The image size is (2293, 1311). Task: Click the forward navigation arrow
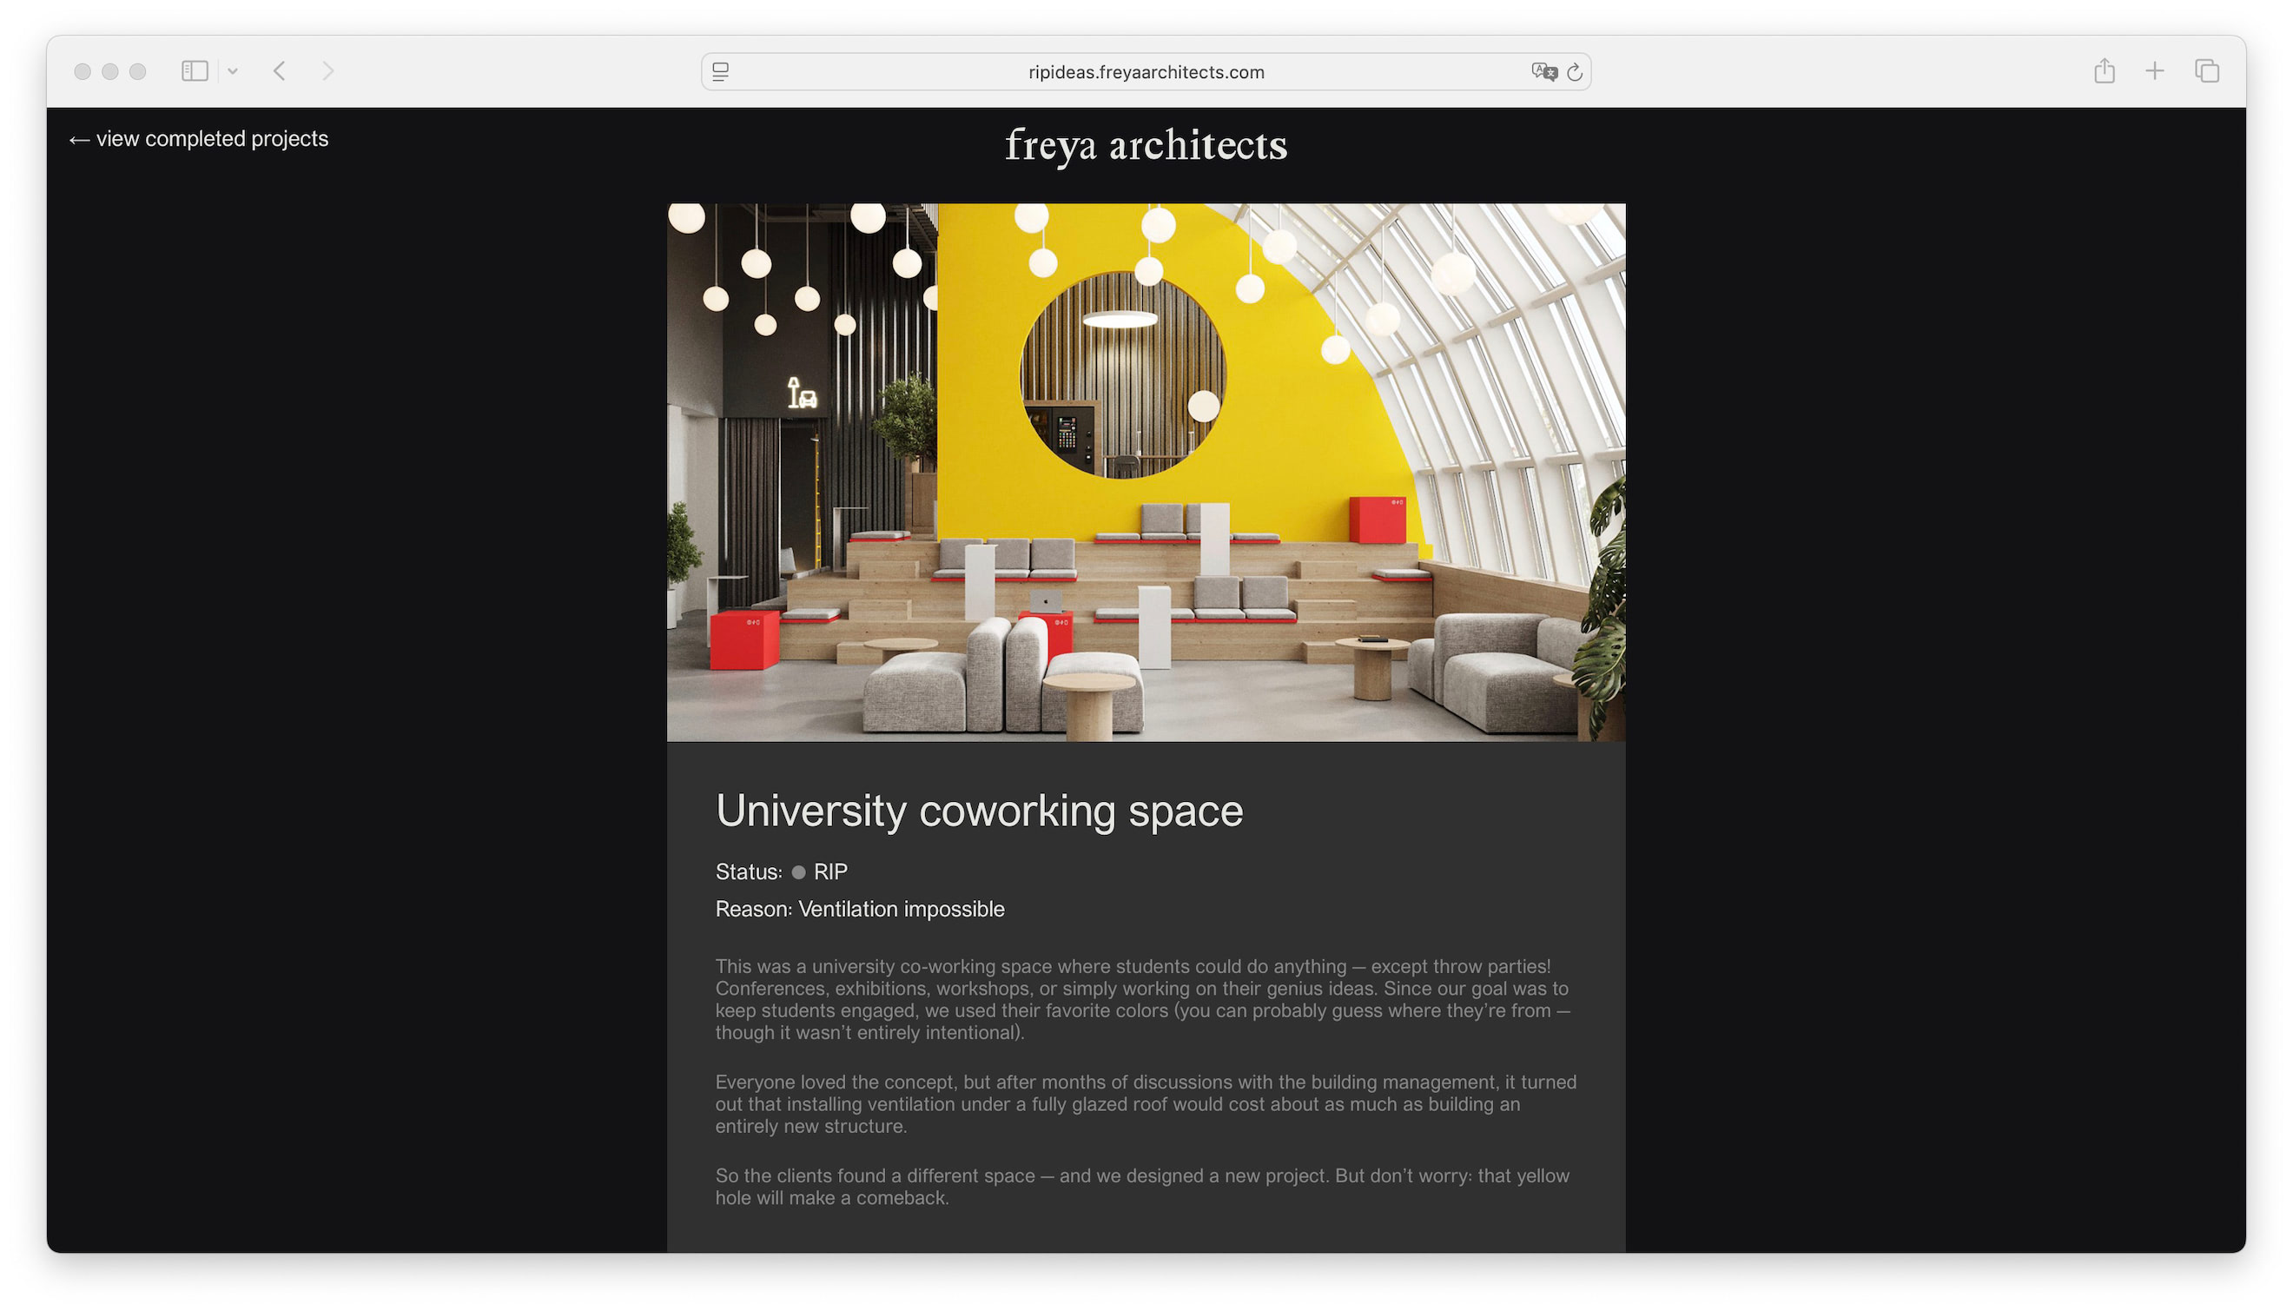point(327,71)
